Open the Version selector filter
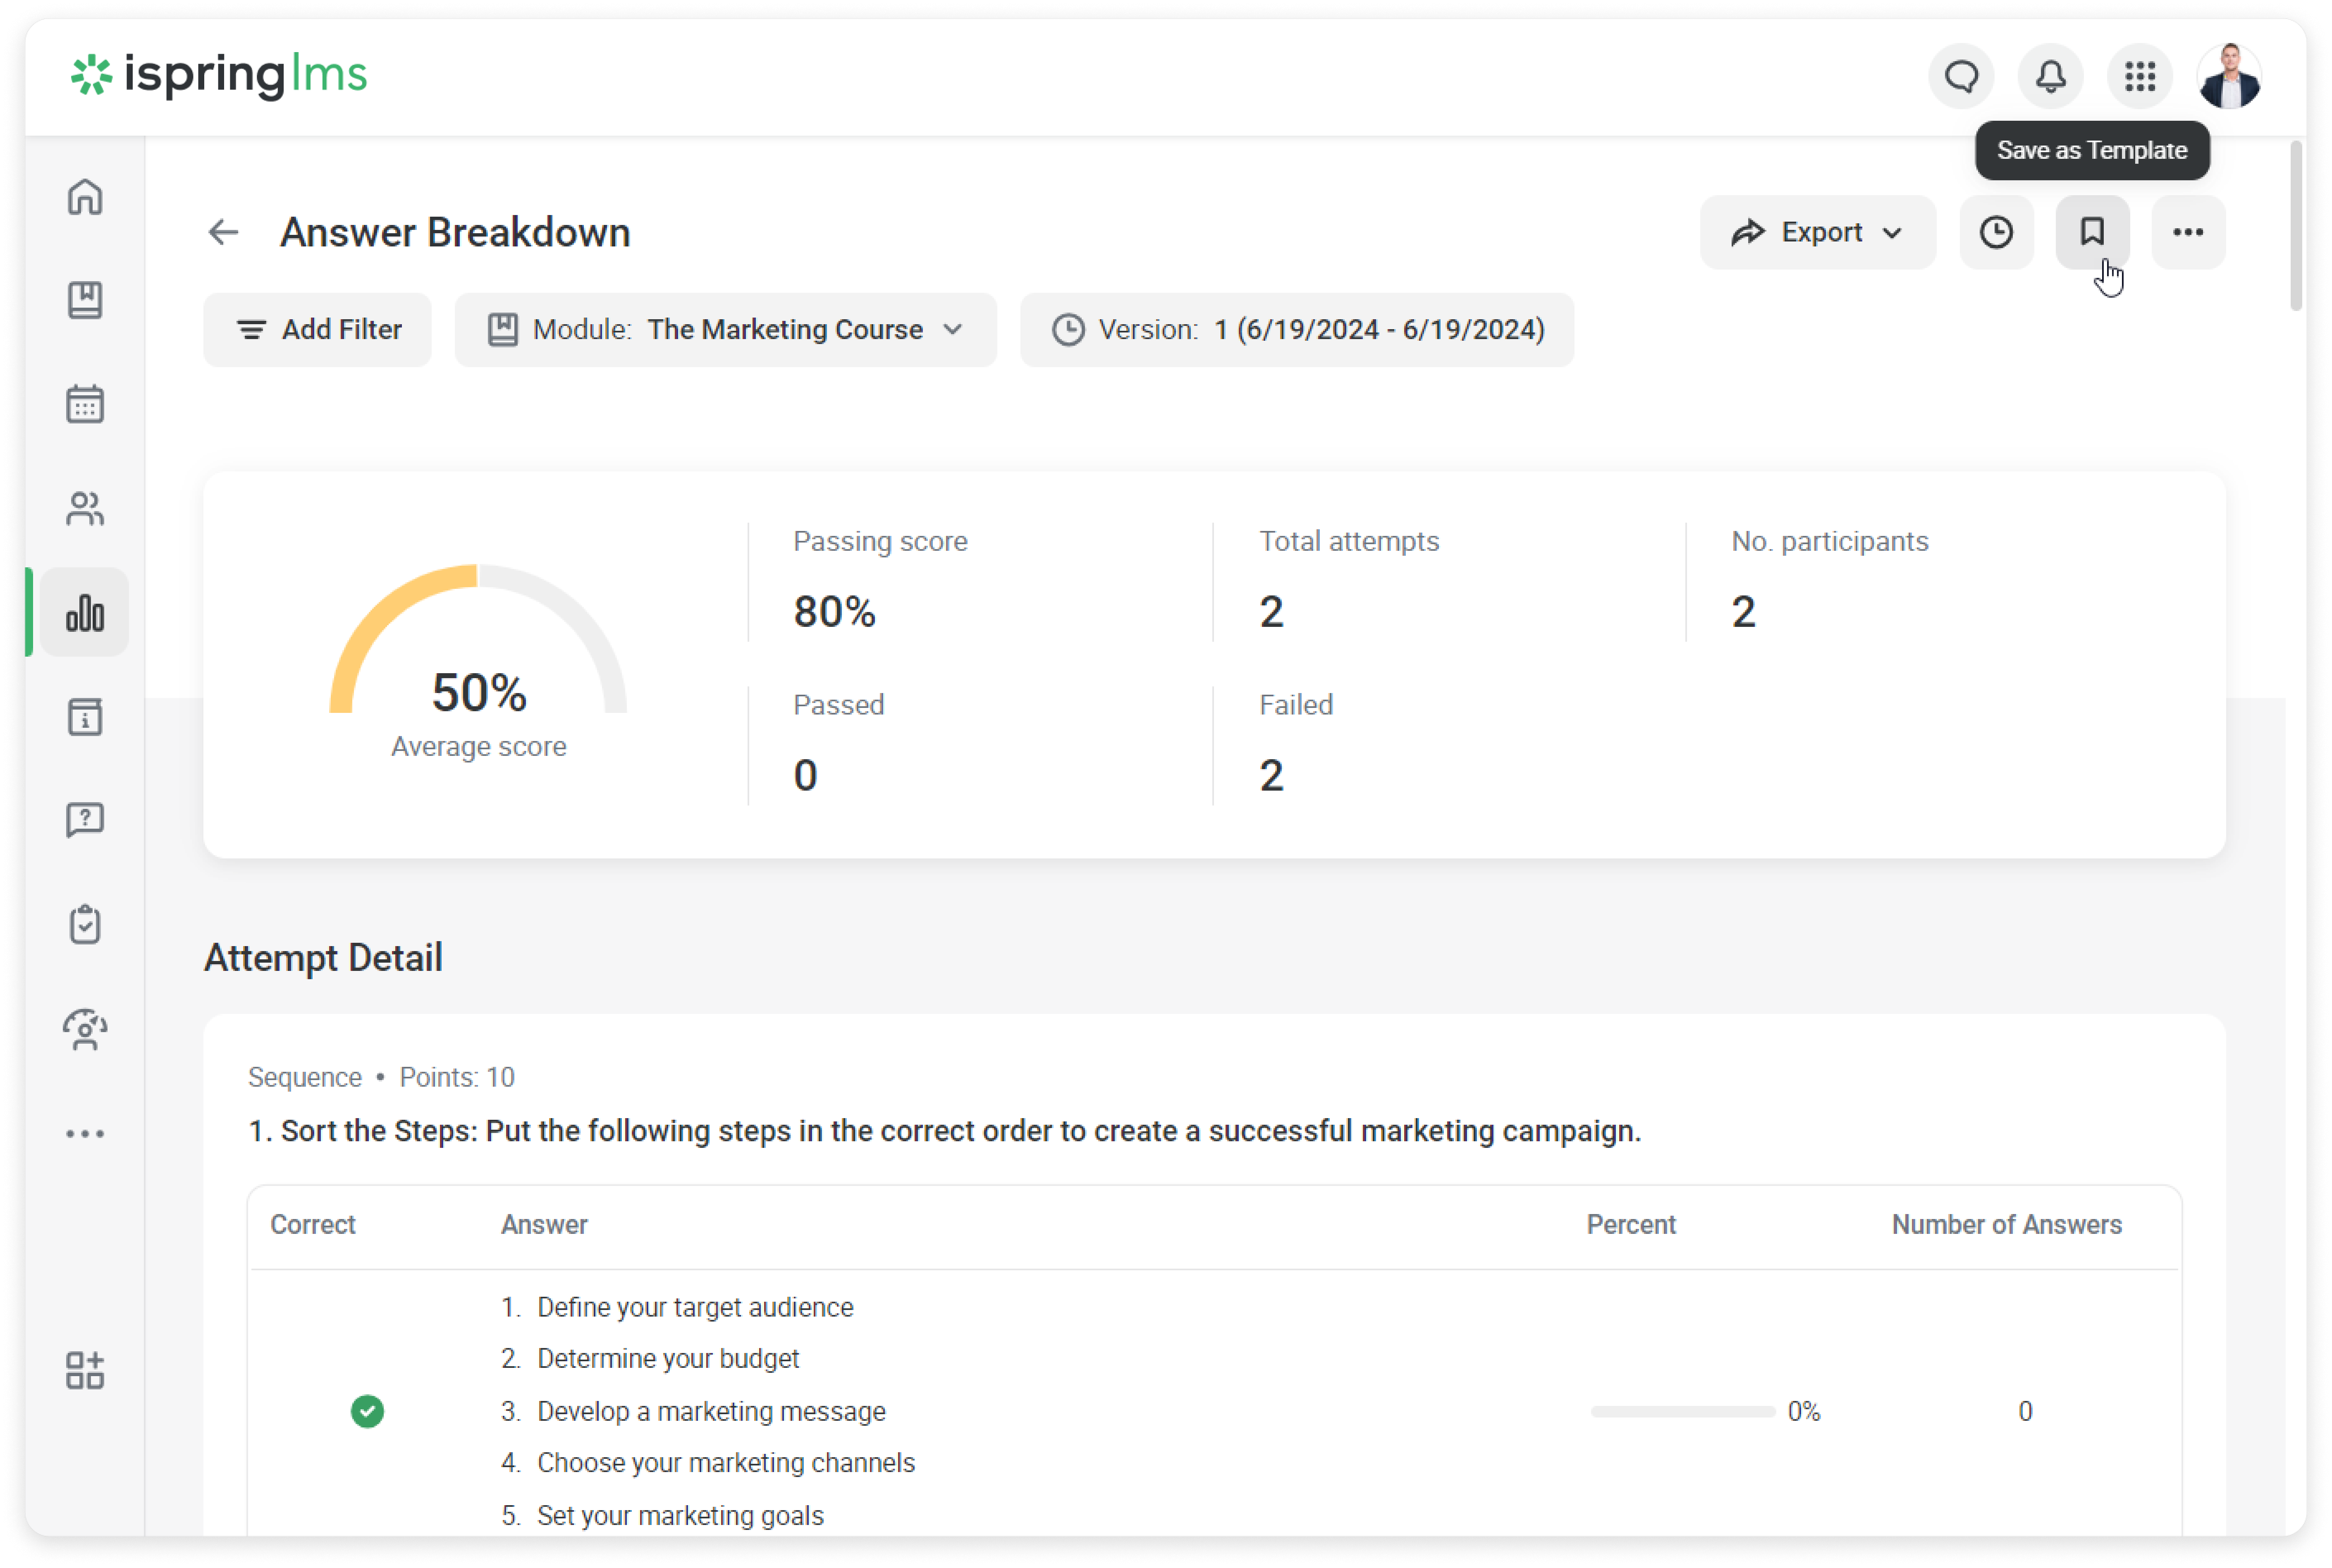2332x1568 pixels. pyautogui.click(x=1297, y=330)
